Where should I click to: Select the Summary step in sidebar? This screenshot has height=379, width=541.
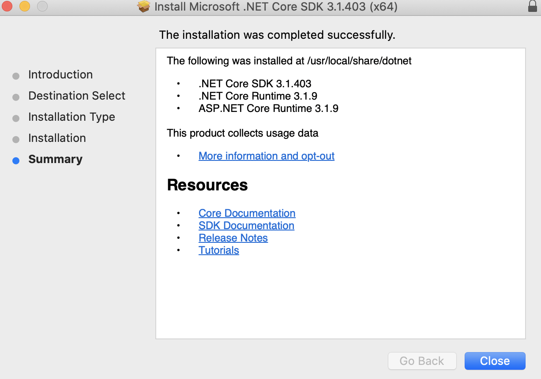(55, 159)
